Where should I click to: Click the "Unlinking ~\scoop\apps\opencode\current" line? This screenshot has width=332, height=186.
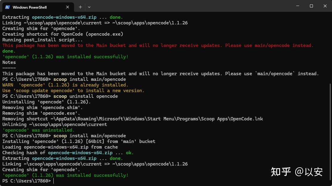pyautogui.click(x=55, y=124)
